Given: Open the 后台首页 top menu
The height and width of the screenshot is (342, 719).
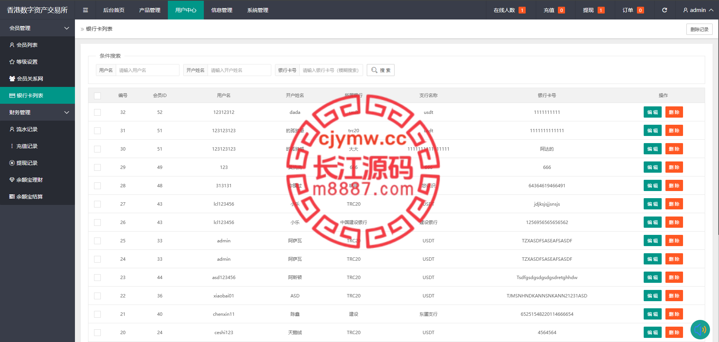Looking at the screenshot, I should 114,10.
